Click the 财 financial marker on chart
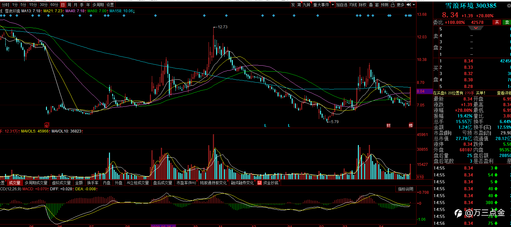 pos(388,125)
